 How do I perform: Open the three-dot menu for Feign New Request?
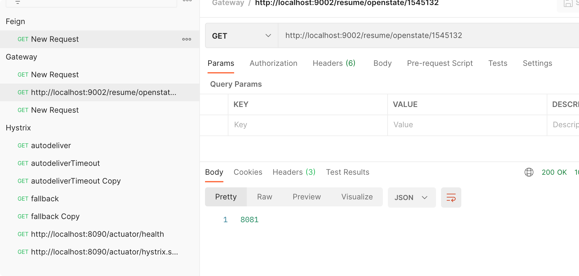187,39
